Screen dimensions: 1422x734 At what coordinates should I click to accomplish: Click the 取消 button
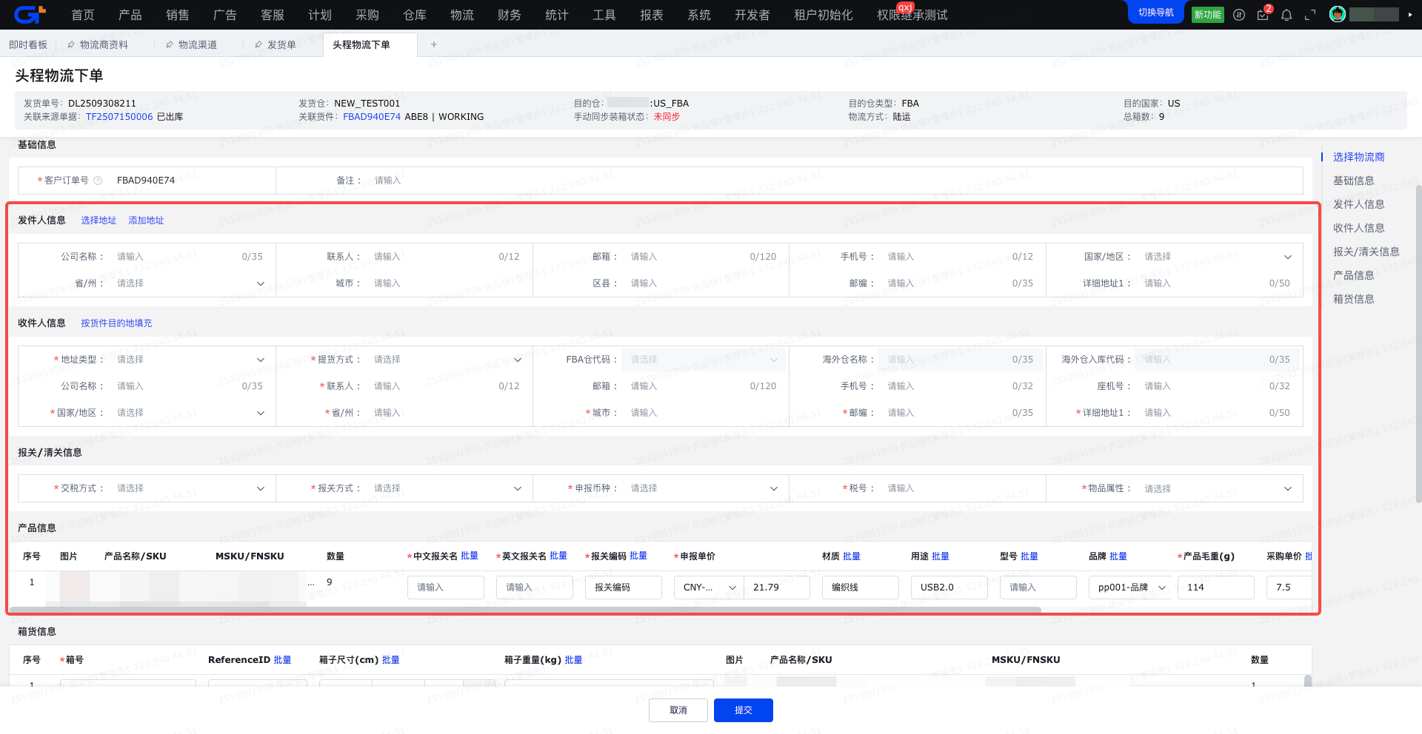coord(678,710)
